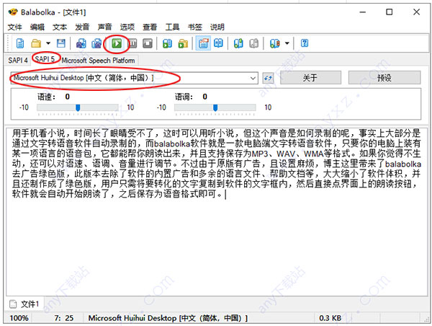Viewport: 432px width, 326px height.
Task: Open the 文件 menu
Action: [x=14, y=27]
